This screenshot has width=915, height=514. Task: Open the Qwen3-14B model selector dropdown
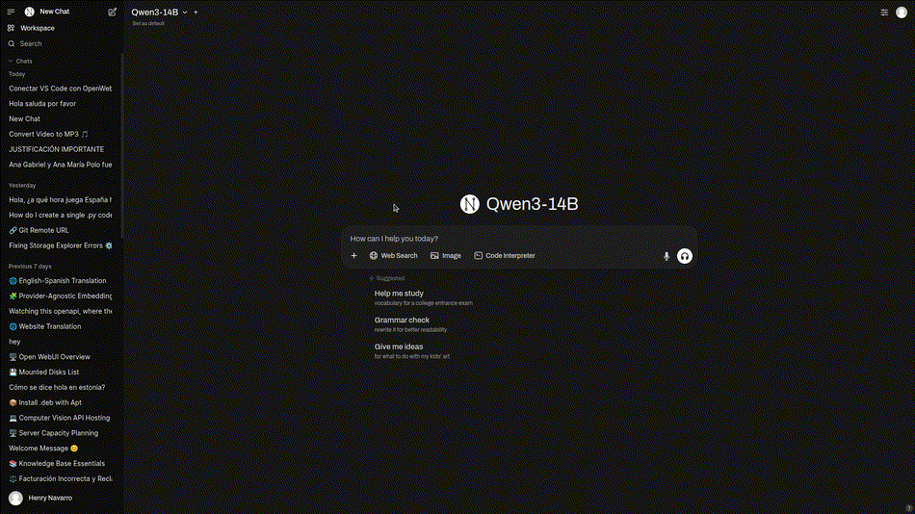(159, 13)
